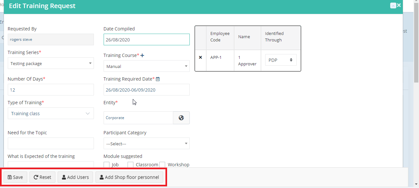The height and width of the screenshot is (188, 419).
Task: Close the Edit Training Request dialog
Action: coord(399,5)
